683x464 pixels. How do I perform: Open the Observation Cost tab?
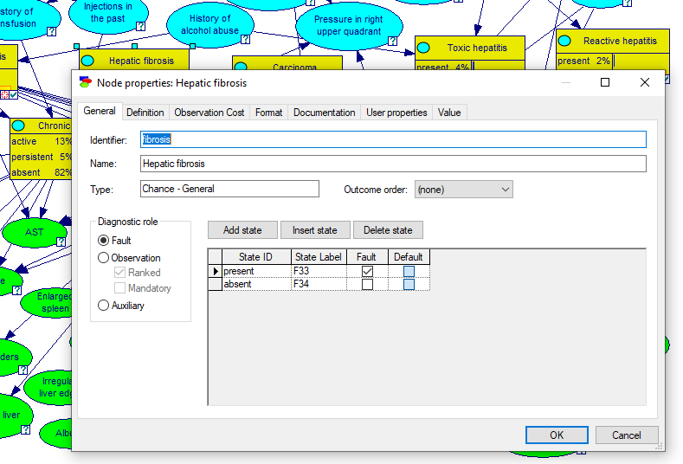click(209, 113)
